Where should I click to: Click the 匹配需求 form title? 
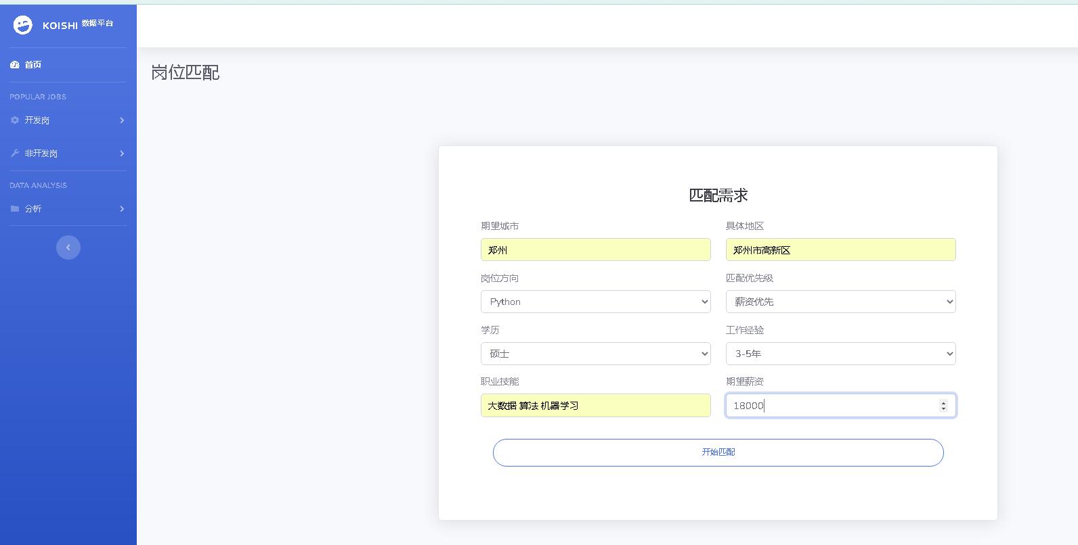[x=718, y=195]
